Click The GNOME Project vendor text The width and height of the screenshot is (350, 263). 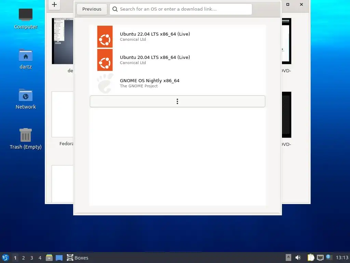click(x=139, y=86)
